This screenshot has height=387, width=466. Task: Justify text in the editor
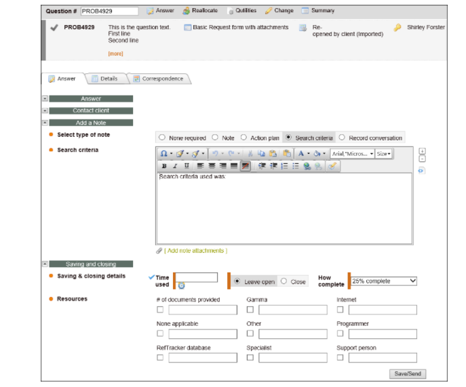coord(234,166)
